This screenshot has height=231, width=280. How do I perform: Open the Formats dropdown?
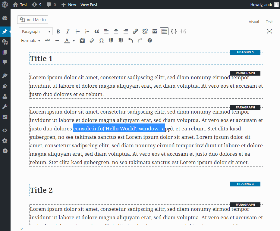click(x=30, y=40)
